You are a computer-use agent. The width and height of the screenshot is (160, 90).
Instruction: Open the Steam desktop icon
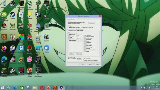click(13, 15)
